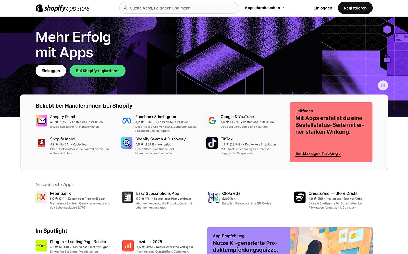
Task: Click Einloggen in the top navigation
Action: point(323,8)
